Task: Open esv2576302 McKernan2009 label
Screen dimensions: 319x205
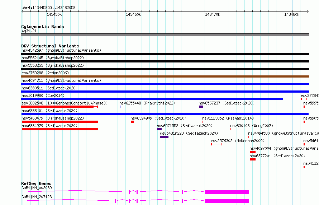Action: pos(238,141)
